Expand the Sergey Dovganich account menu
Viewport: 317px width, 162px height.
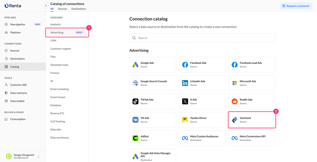click(x=38, y=156)
